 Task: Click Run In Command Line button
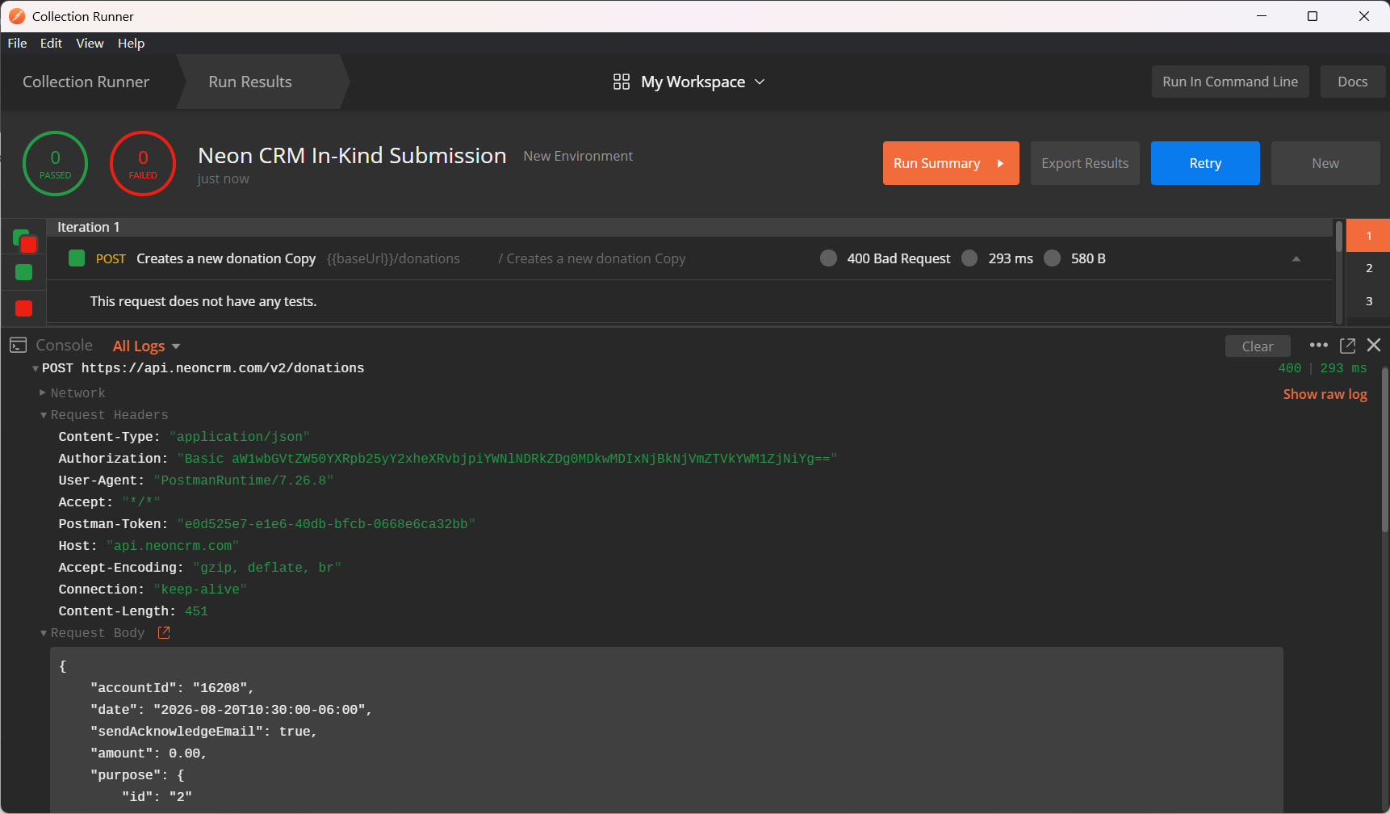coord(1230,82)
